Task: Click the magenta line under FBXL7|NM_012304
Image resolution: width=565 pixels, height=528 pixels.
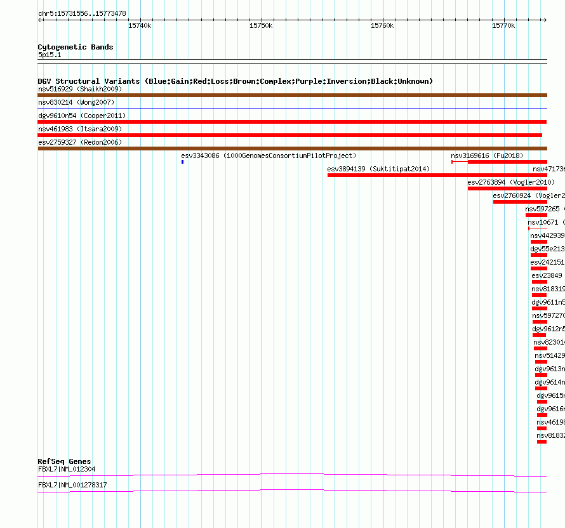Action: [x=292, y=475]
